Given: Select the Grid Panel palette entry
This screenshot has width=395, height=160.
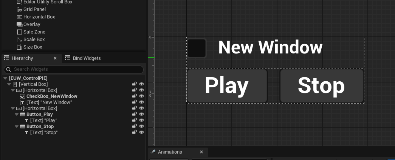Looking at the screenshot, I should coord(34,9).
